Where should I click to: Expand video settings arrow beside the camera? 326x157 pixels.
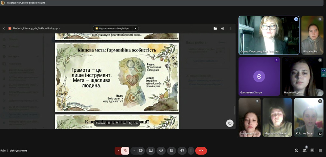click(134, 151)
